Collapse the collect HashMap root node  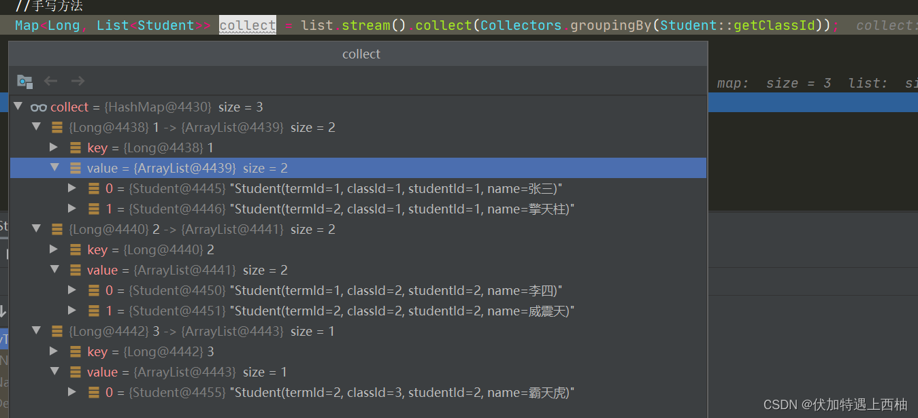click(x=18, y=107)
